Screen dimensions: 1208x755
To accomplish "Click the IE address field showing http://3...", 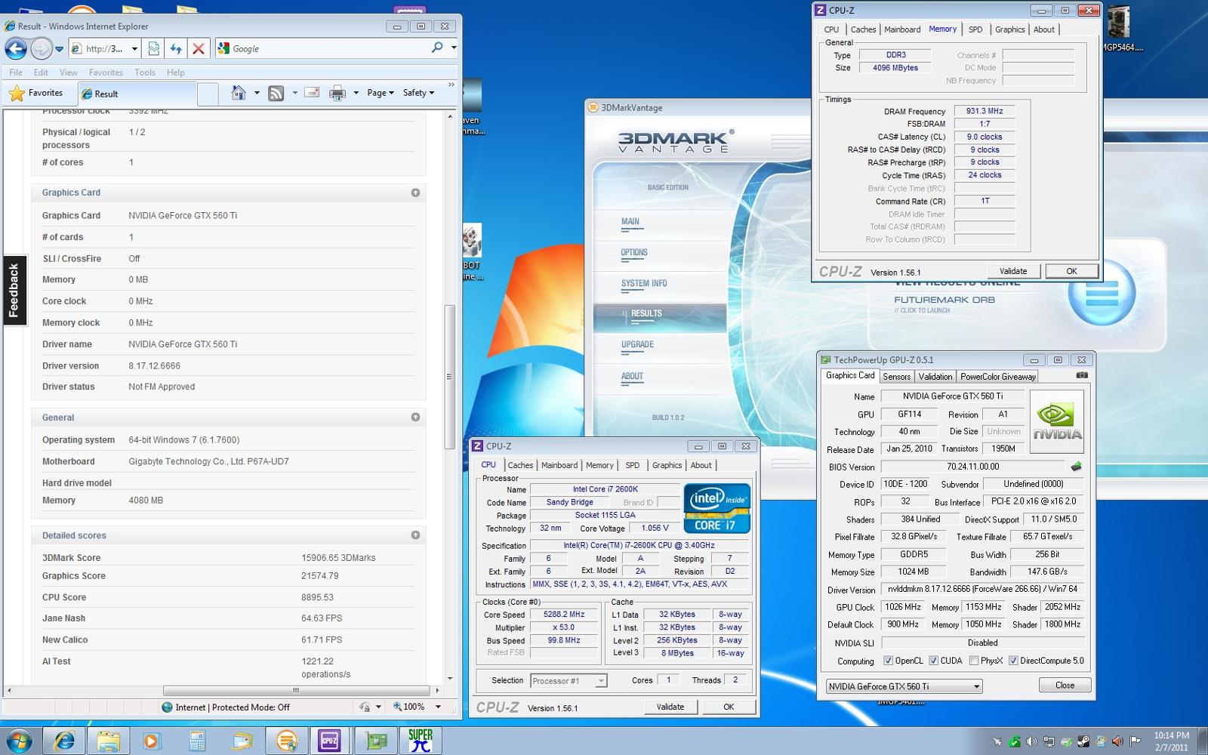I will (x=104, y=48).
